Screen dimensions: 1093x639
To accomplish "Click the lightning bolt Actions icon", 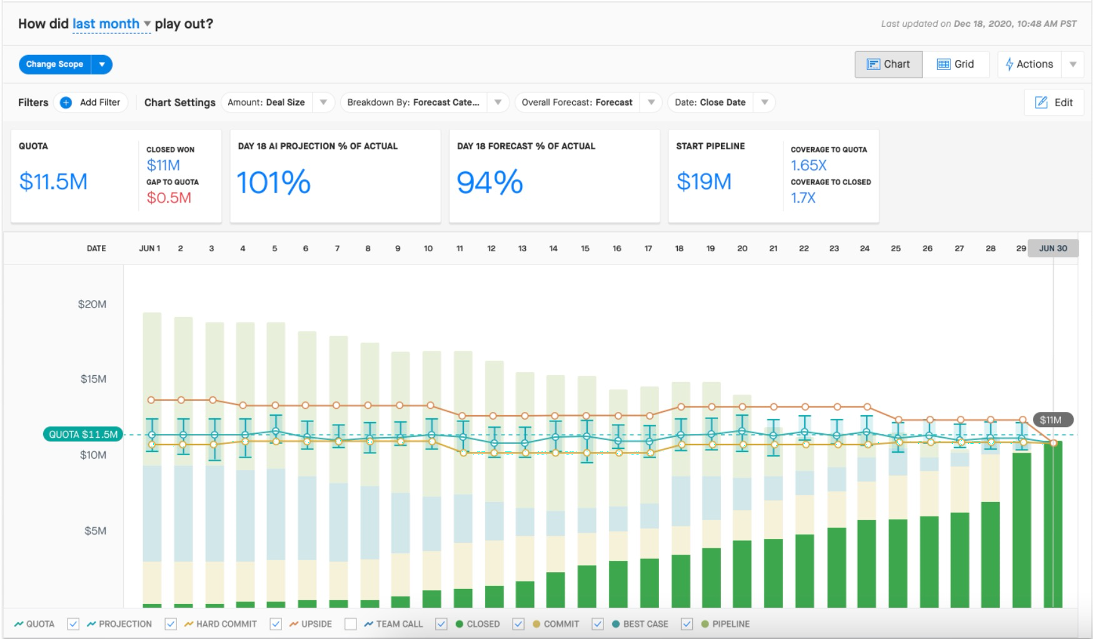I will tap(1009, 64).
